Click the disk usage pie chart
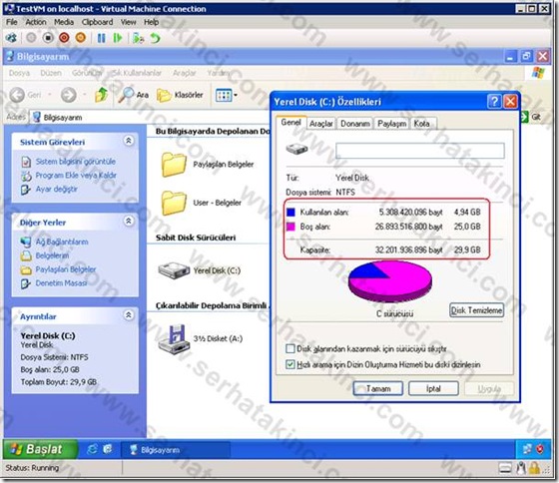The width and height of the screenshot is (559, 483). [x=390, y=281]
